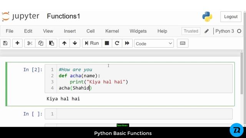Click the Jupyter logo
This screenshot has width=246, height=138.
click(x=20, y=16)
